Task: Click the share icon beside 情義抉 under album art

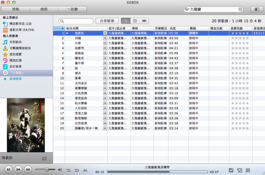Action: tap(44, 158)
